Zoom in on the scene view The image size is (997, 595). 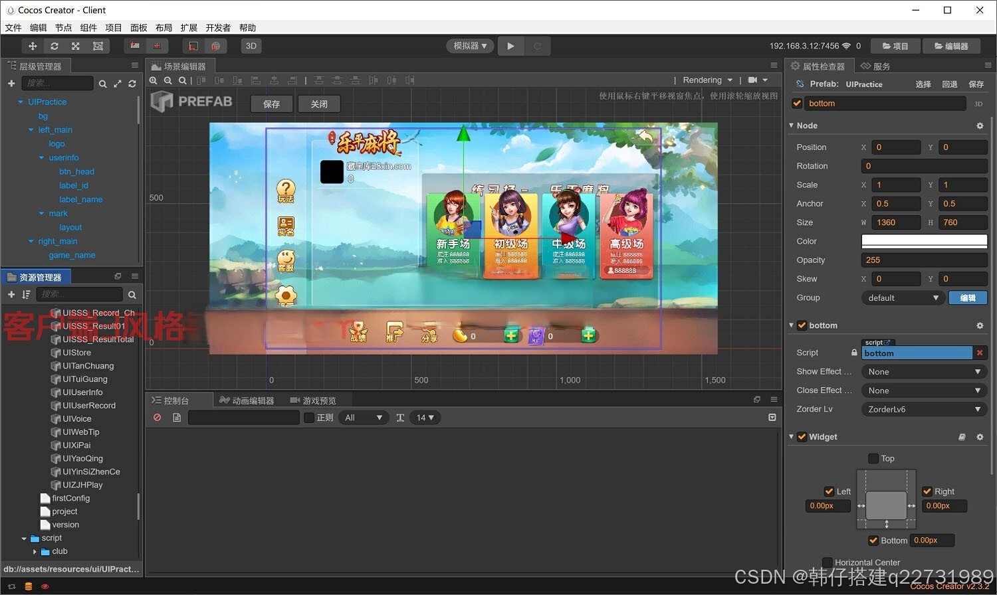coord(154,80)
